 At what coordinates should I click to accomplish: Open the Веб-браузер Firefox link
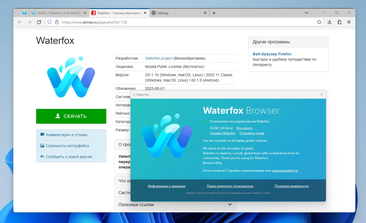pyautogui.click(x=272, y=54)
